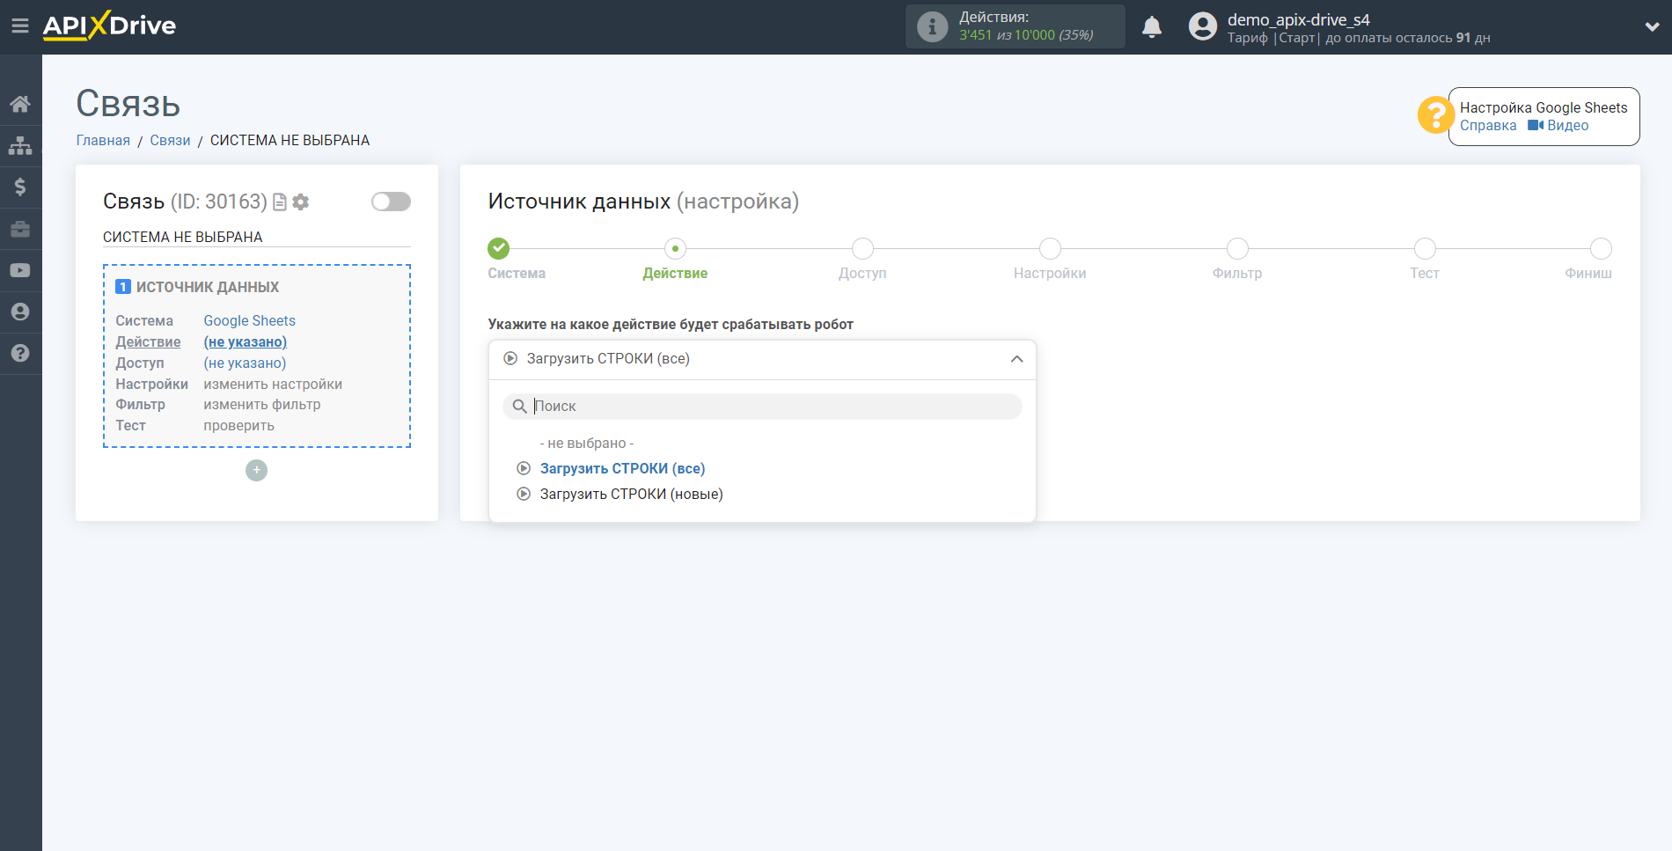
Task: Go to the Фильтр step
Action: pos(1237,248)
